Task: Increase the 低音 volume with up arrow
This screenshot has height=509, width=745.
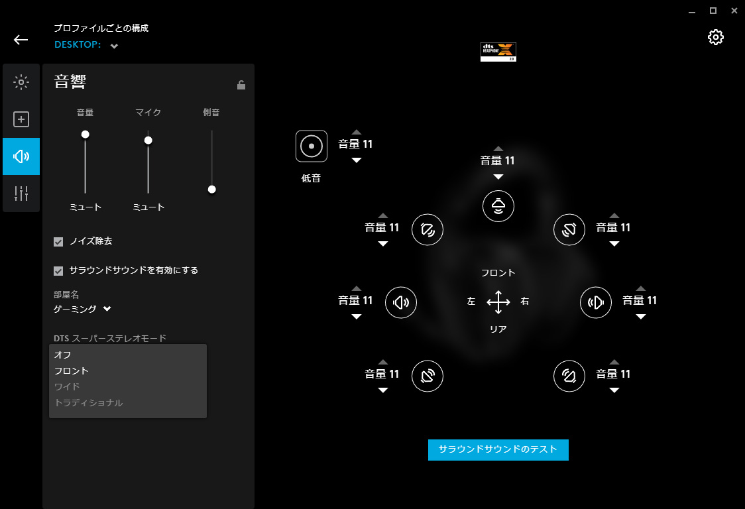Action: coord(357,132)
